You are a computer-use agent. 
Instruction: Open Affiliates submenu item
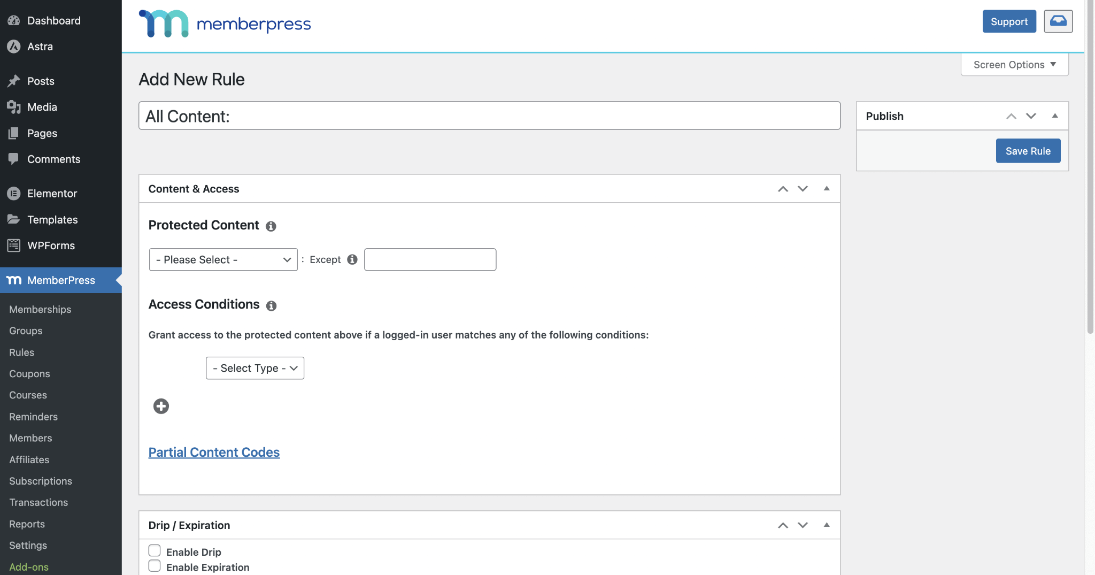click(29, 459)
